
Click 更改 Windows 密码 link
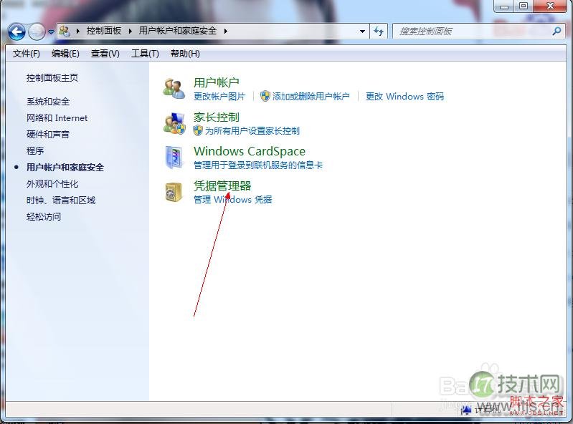click(405, 96)
